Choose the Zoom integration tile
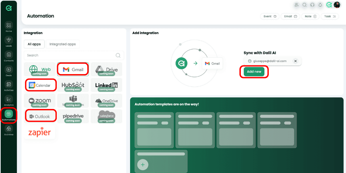Image resolution: width=346 pixels, height=173 pixels. (40, 101)
